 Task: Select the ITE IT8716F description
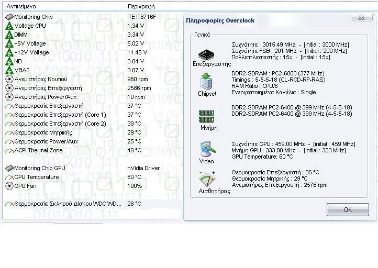tap(142, 17)
